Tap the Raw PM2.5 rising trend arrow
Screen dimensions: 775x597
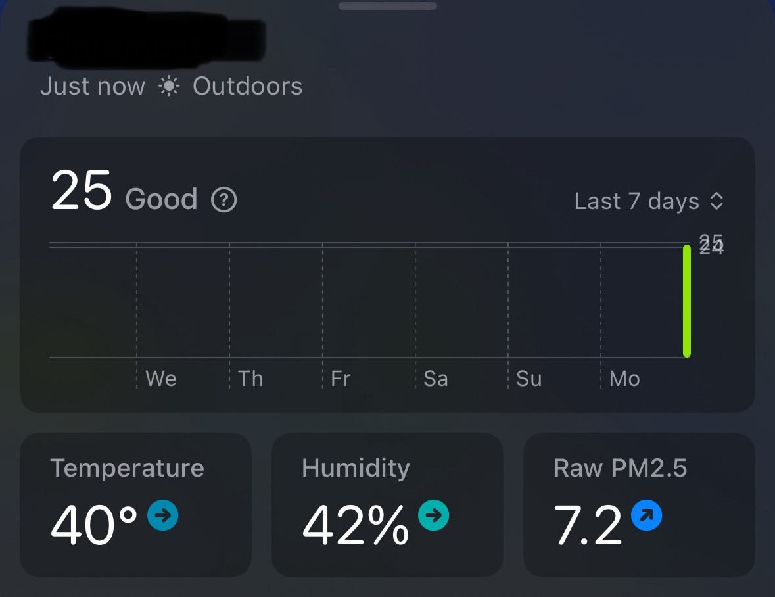646,515
